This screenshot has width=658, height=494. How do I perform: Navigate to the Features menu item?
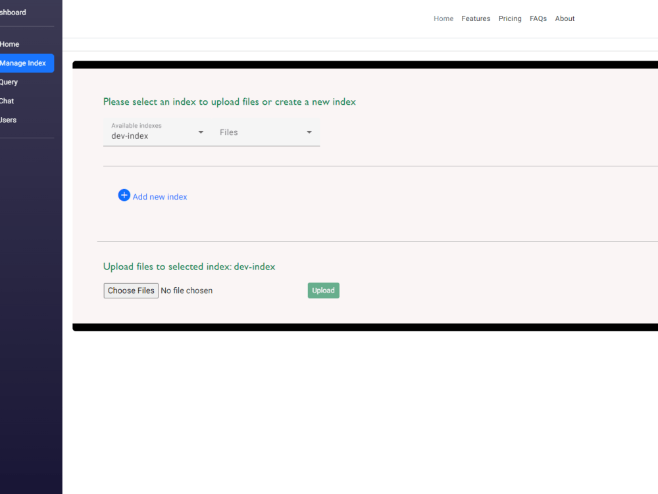pyautogui.click(x=476, y=18)
